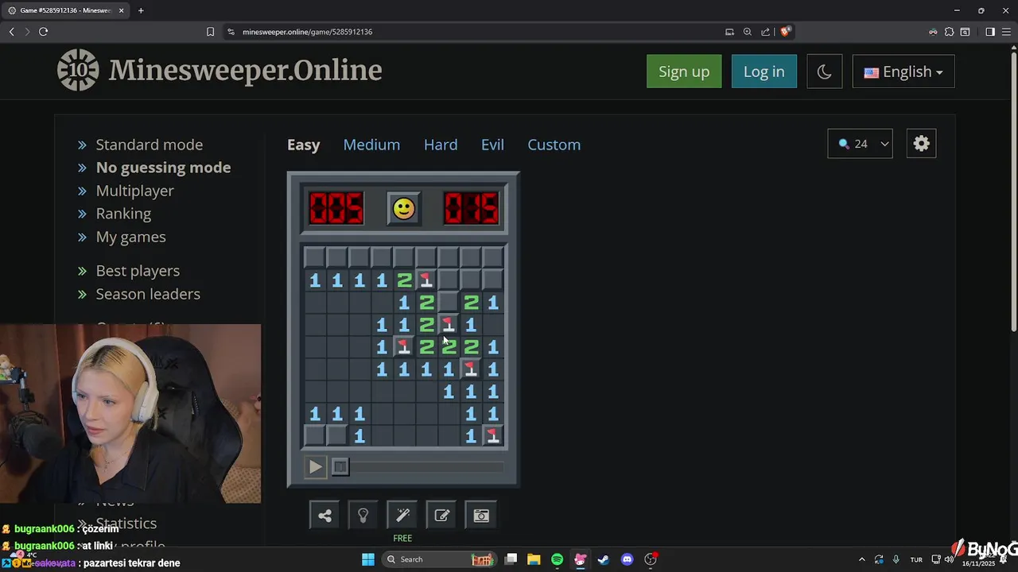Click the browser zoom magnifier icon
Screen dimensions: 1018x572
coord(748,32)
